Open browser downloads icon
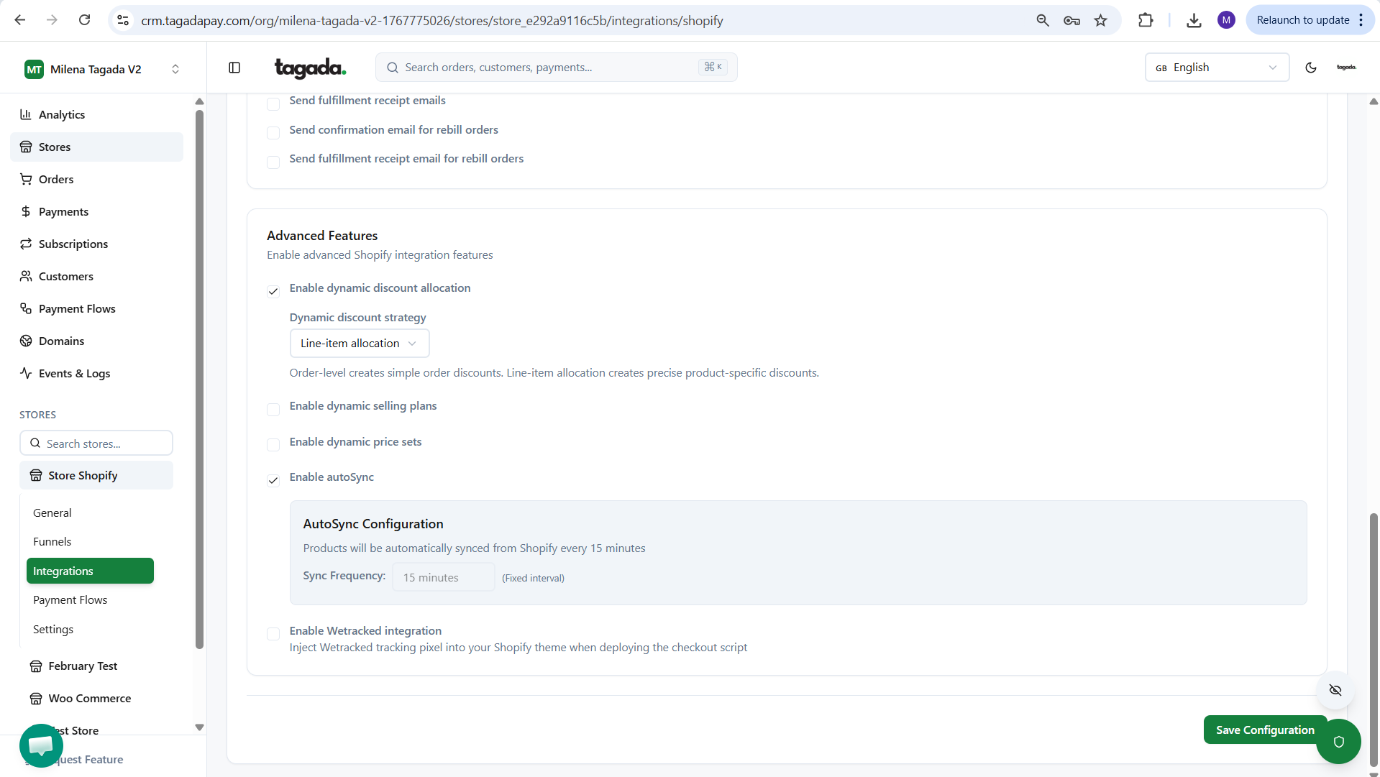 tap(1194, 20)
